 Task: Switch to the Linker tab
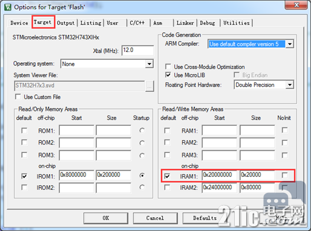[x=185, y=23]
